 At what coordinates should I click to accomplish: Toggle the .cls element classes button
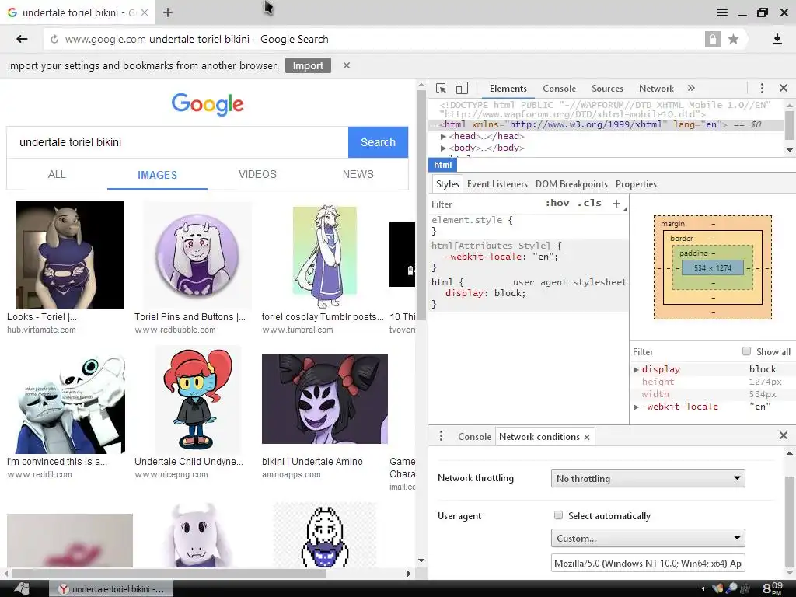pyautogui.click(x=589, y=203)
